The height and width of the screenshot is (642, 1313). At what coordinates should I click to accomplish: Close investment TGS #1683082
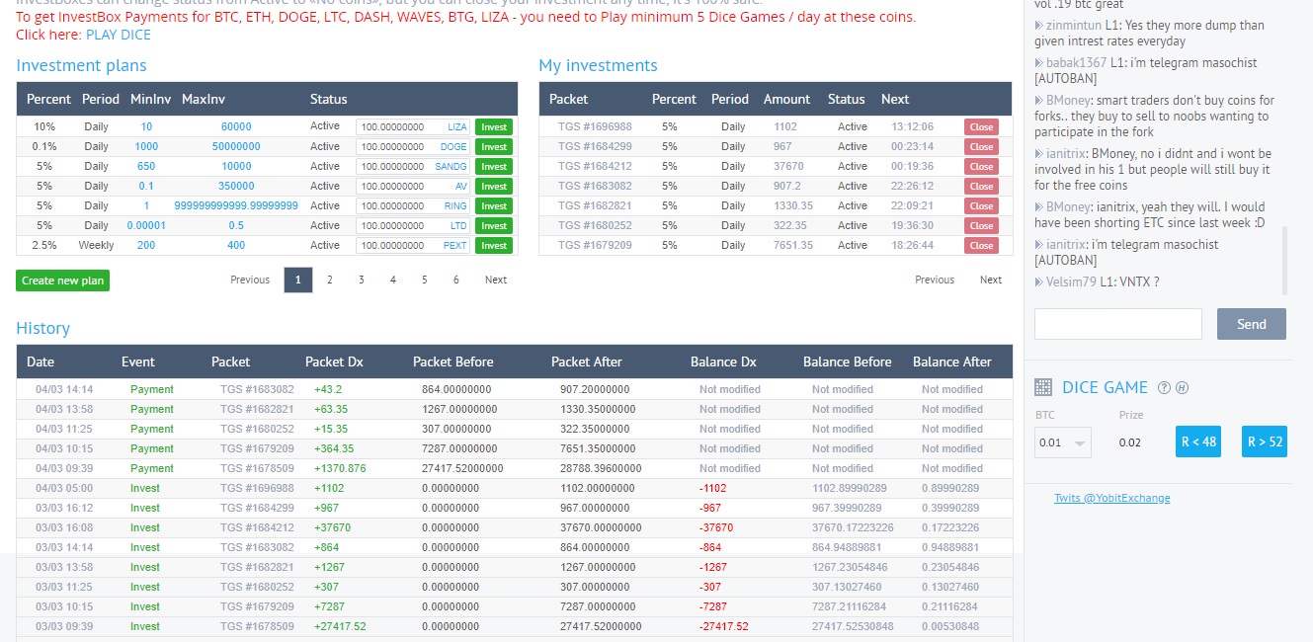pyautogui.click(x=981, y=186)
